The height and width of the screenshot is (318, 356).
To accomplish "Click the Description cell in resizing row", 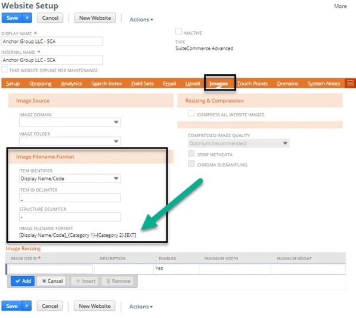I will [x=124, y=270].
